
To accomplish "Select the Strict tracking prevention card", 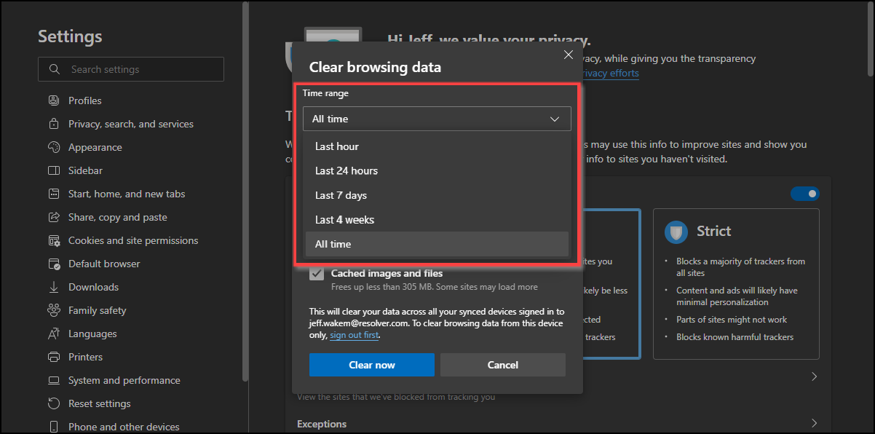I will (x=736, y=284).
